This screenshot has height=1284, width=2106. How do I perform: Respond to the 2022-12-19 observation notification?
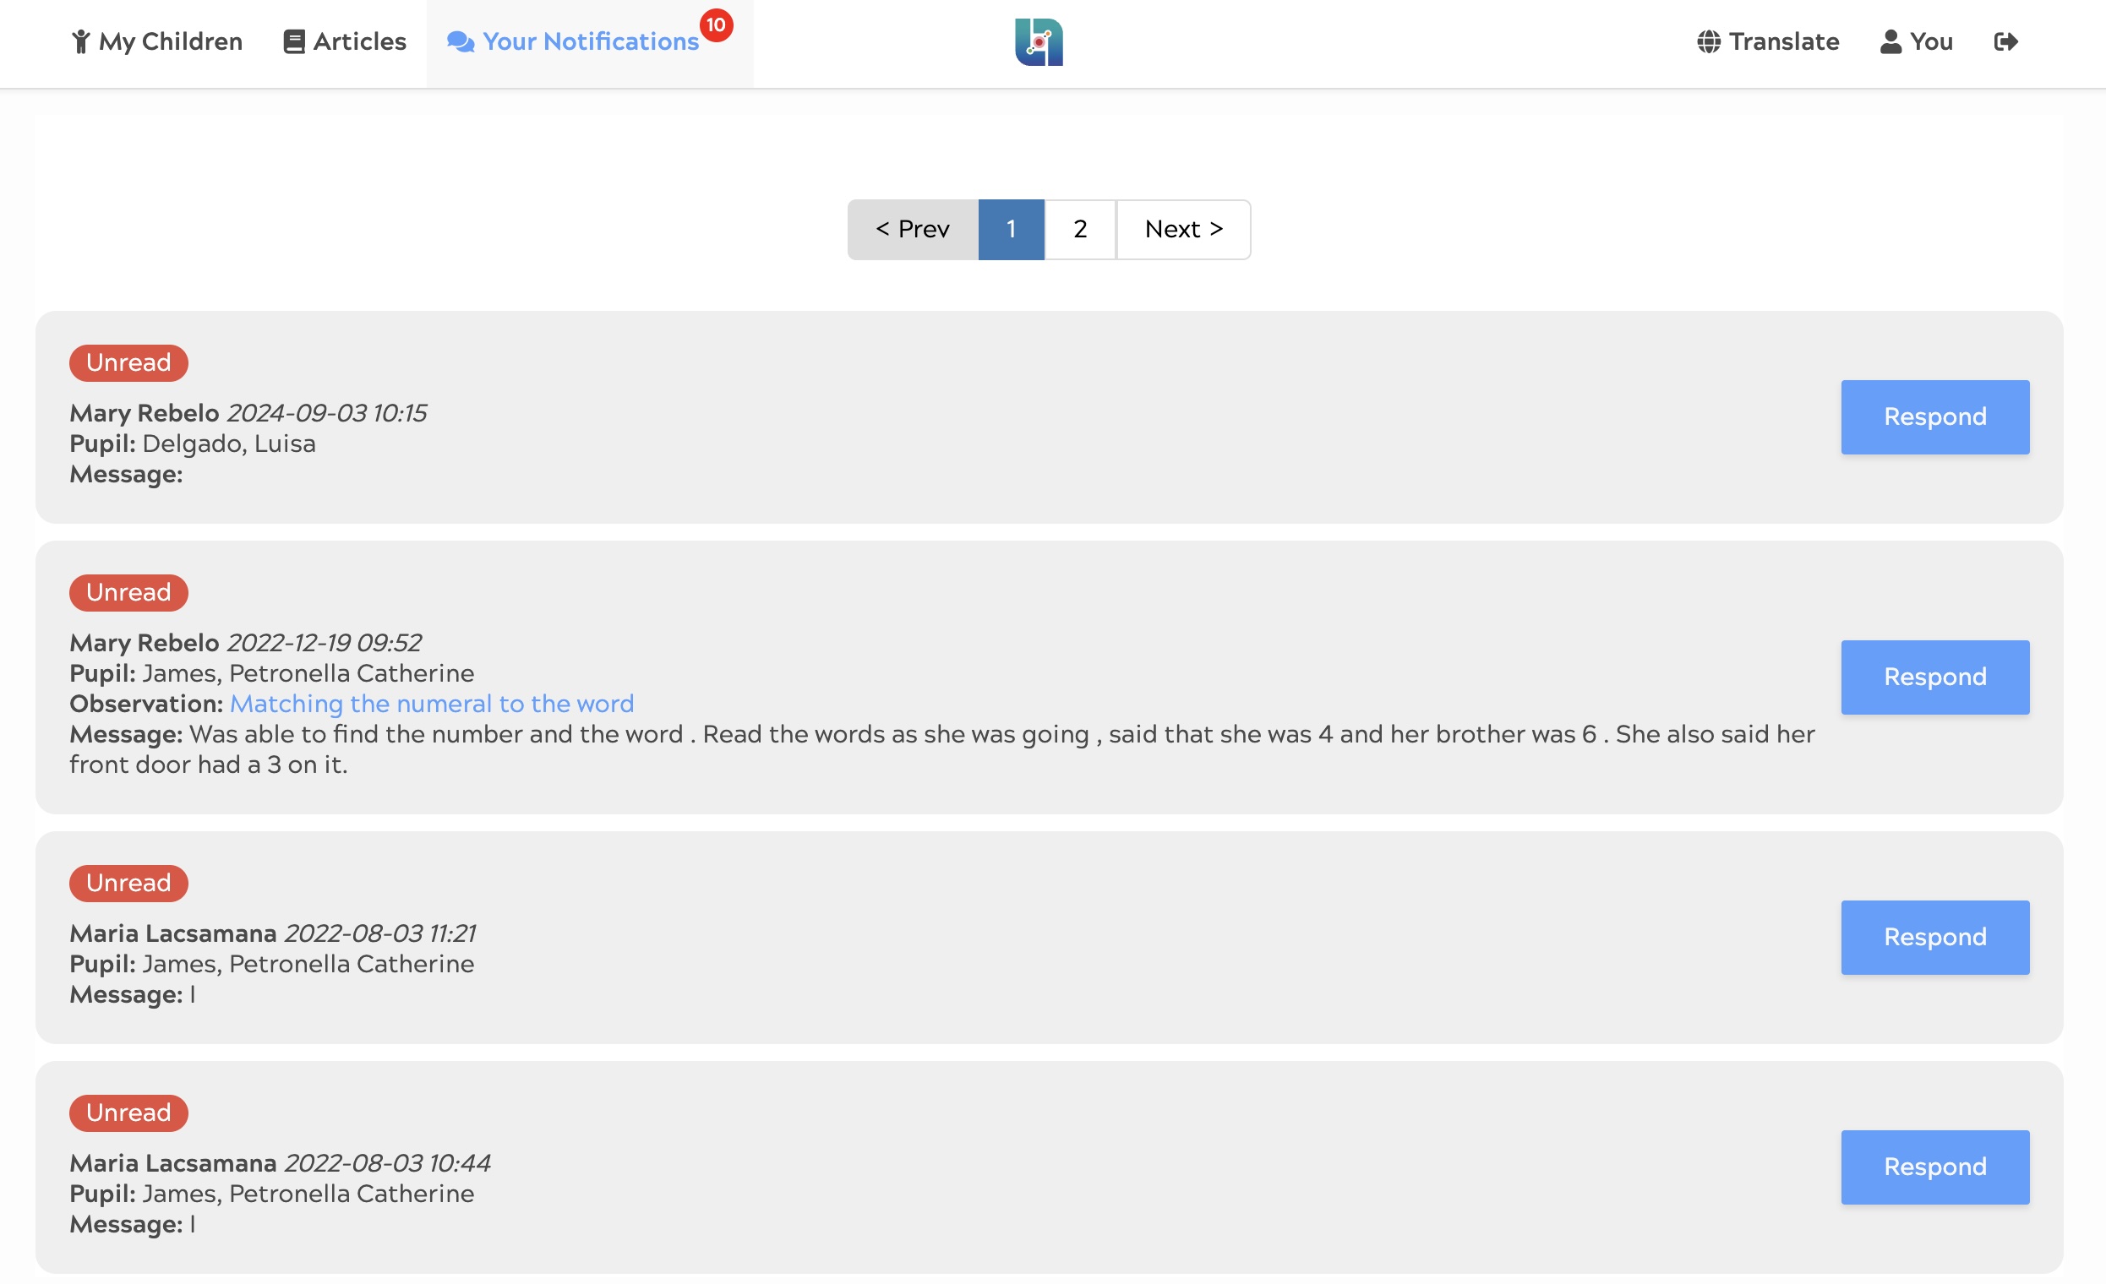(1934, 677)
